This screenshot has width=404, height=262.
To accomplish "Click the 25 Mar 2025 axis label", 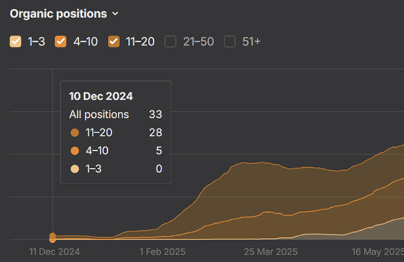I will pyautogui.click(x=270, y=251).
